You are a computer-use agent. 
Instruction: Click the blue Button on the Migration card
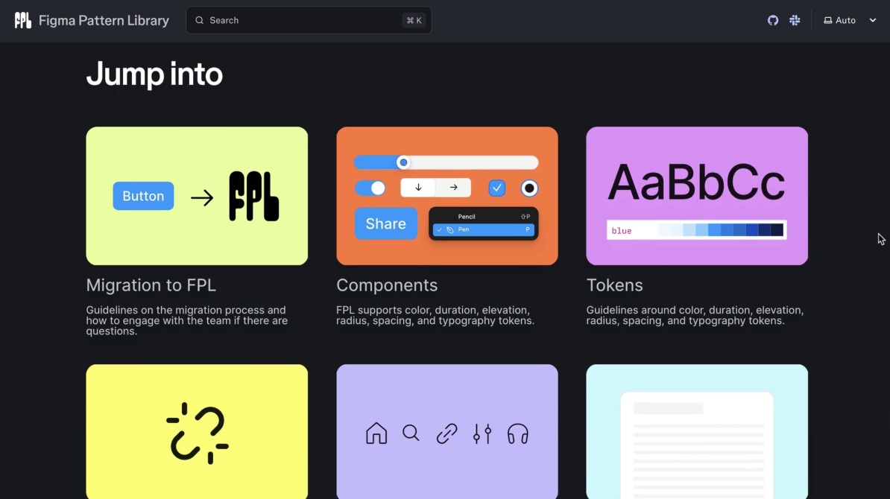coord(143,196)
